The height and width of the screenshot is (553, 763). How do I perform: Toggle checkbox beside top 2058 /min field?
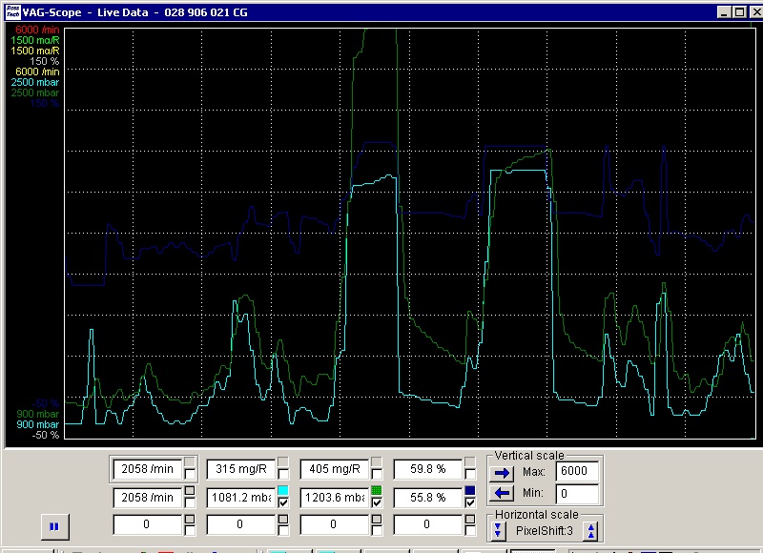tap(190, 474)
